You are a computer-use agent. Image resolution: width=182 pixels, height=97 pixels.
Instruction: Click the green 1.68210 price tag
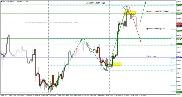[179, 5]
